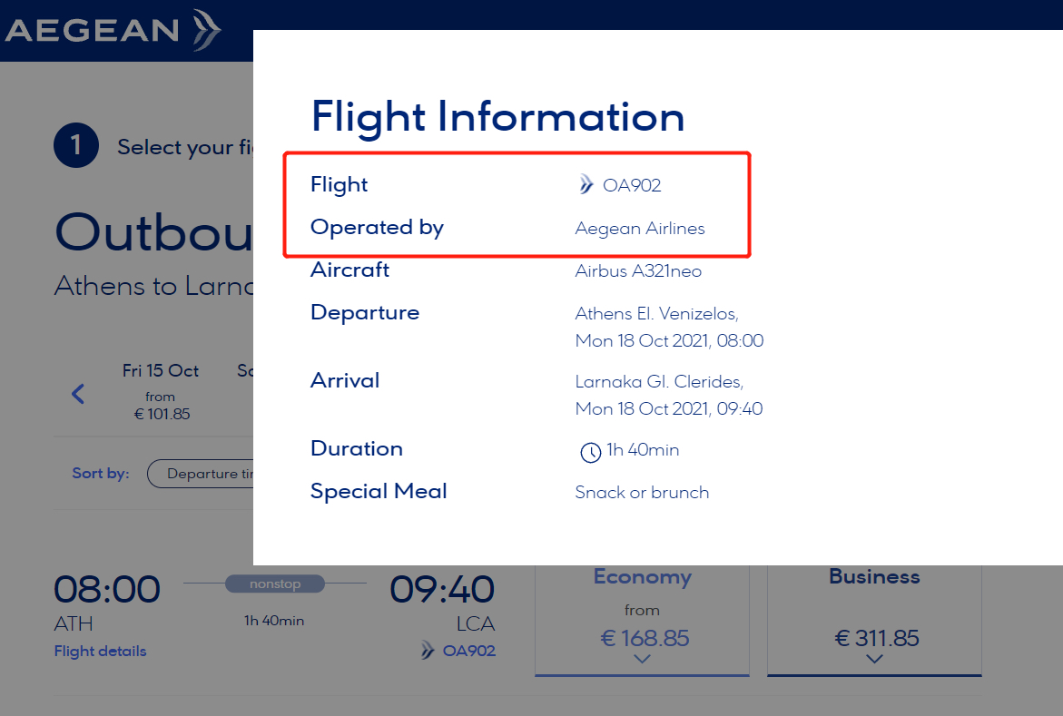Expand Business fare with down chevron
The image size is (1063, 716).
click(874, 659)
